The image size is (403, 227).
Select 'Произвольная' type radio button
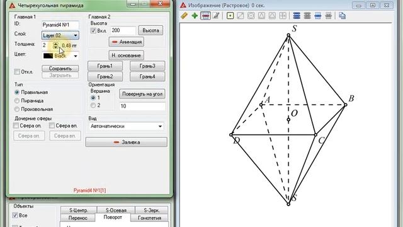coord(17,109)
